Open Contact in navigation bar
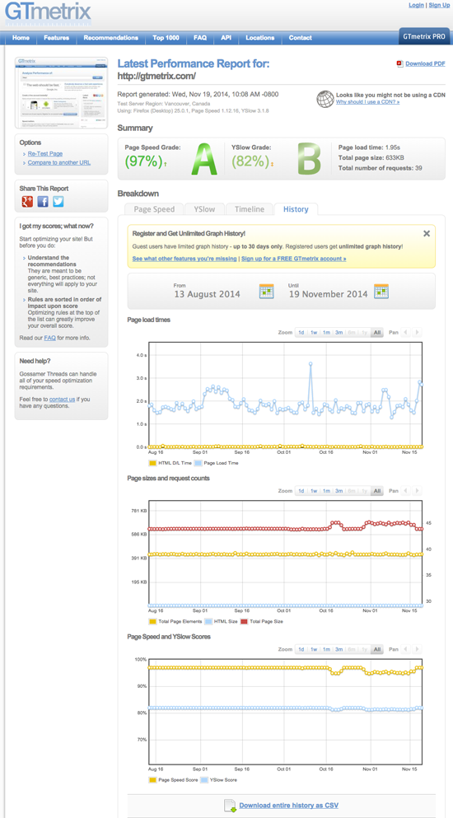 [x=301, y=38]
